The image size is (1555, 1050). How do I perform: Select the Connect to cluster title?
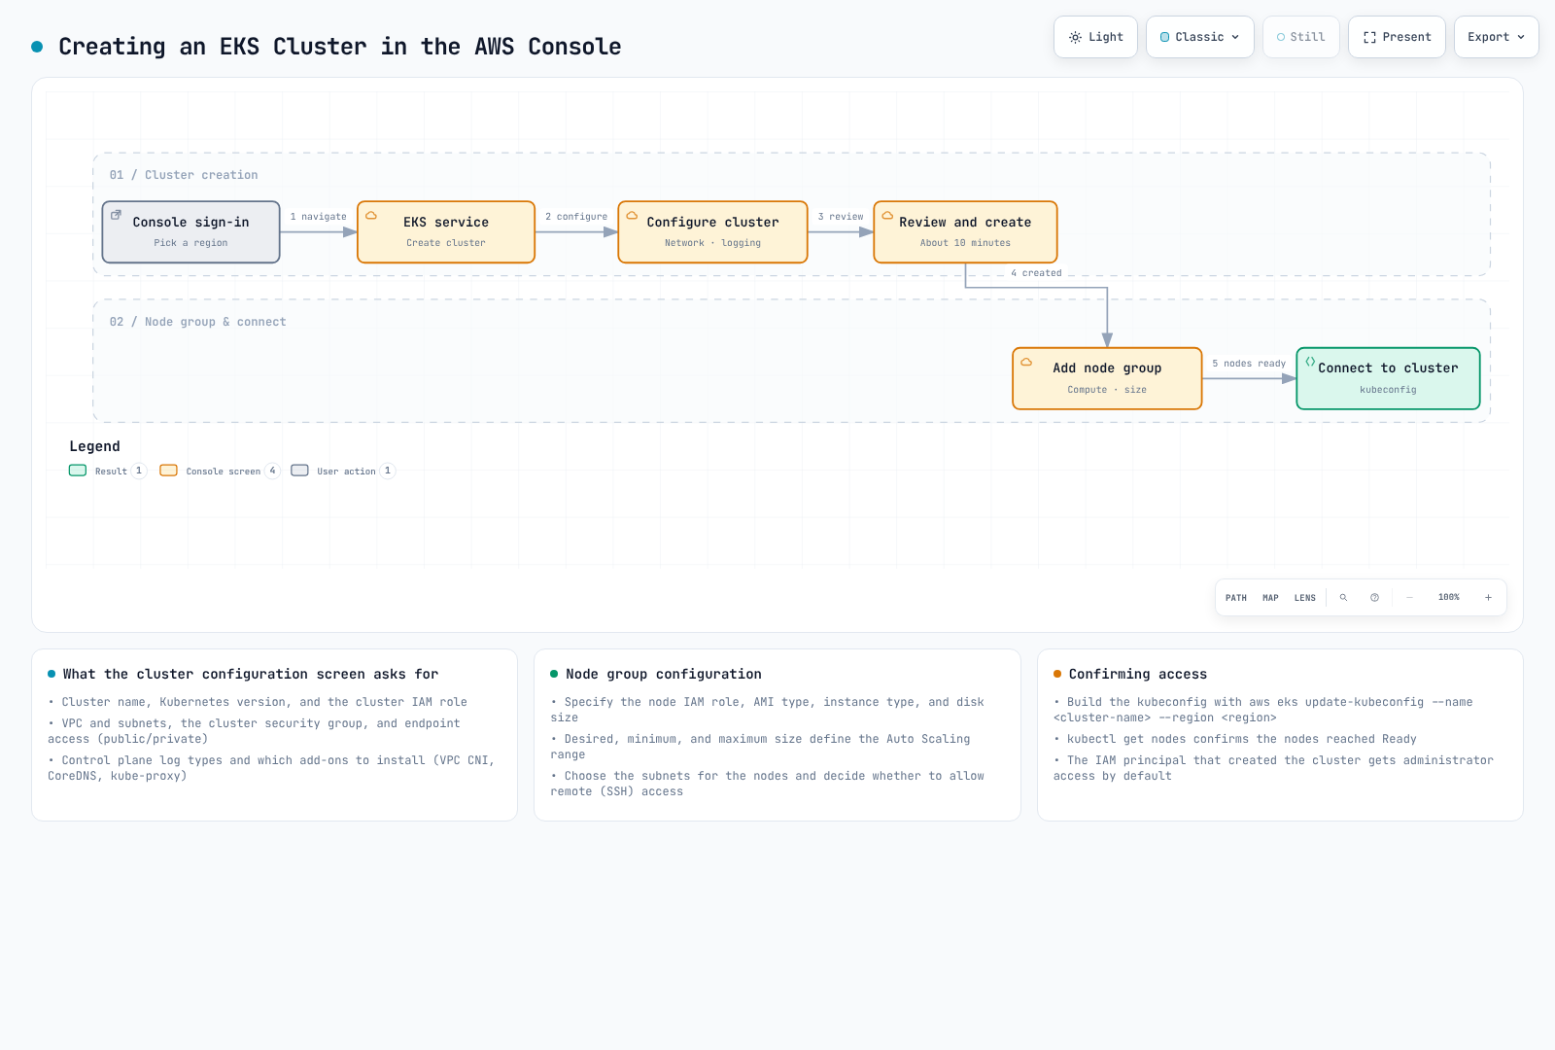point(1388,368)
